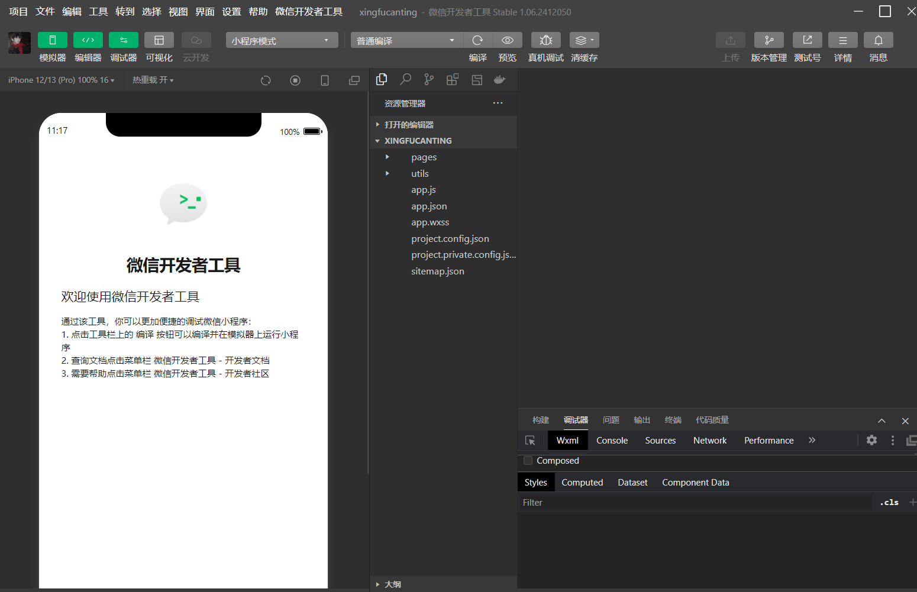The width and height of the screenshot is (917, 592).
Task: Open the Tools menu in the menu bar
Action: point(98,12)
